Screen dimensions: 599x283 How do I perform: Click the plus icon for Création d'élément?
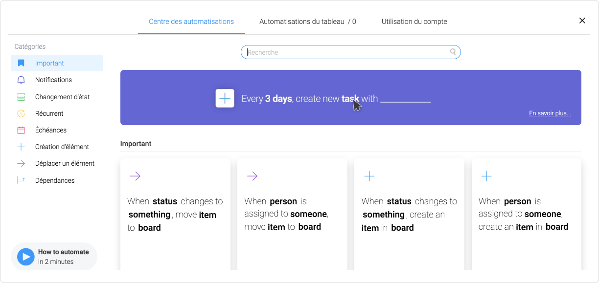pyautogui.click(x=21, y=147)
